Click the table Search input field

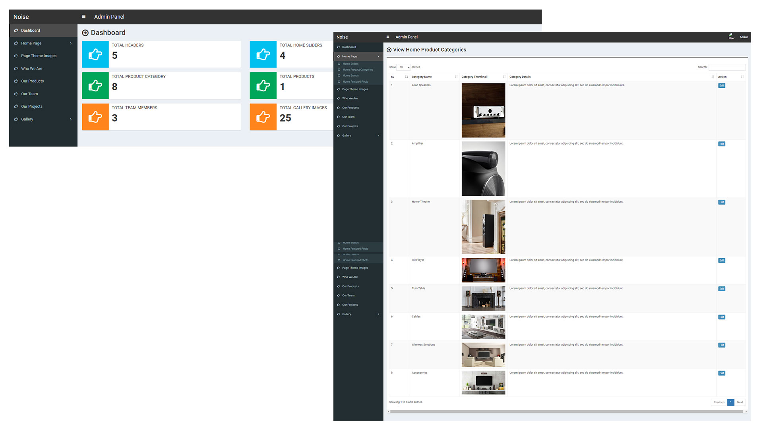727,67
